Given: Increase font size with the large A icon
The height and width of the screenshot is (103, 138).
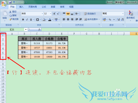Looking at the screenshot, I should [x=54, y=13].
